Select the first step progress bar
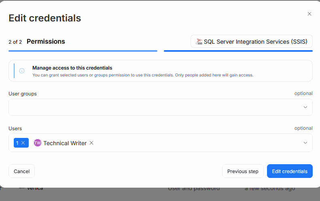The height and width of the screenshot is (201, 320). click(83, 51)
